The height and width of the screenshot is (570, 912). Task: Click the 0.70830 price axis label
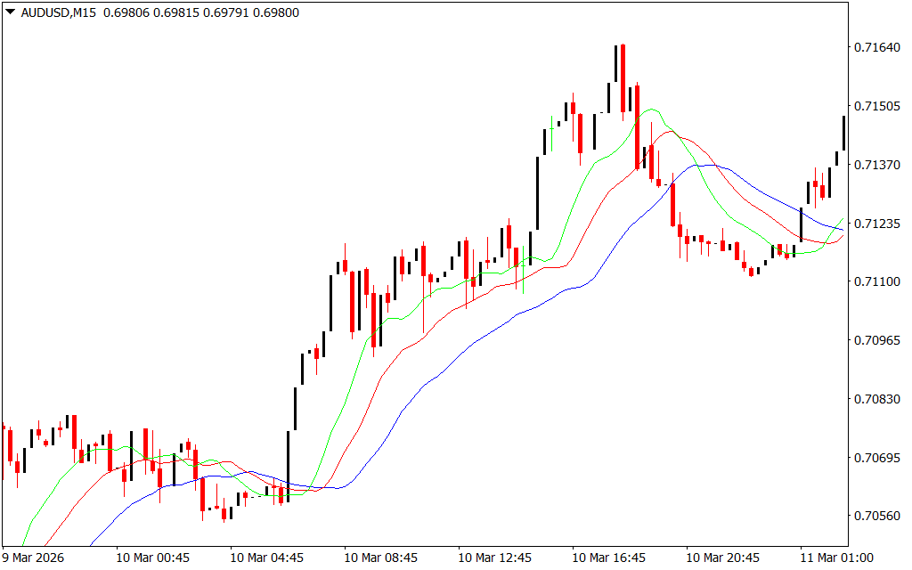[x=876, y=399]
